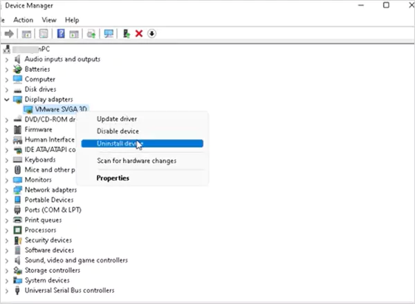This screenshot has width=415, height=304.
Task: Click the Universal Serial Bus controllers icon
Action: click(17, 290)
